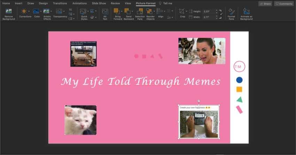This screenshot has height=155, width=296.
Task: Toggle the lock aspect ratio checkbox
Action: coord(221,14)
